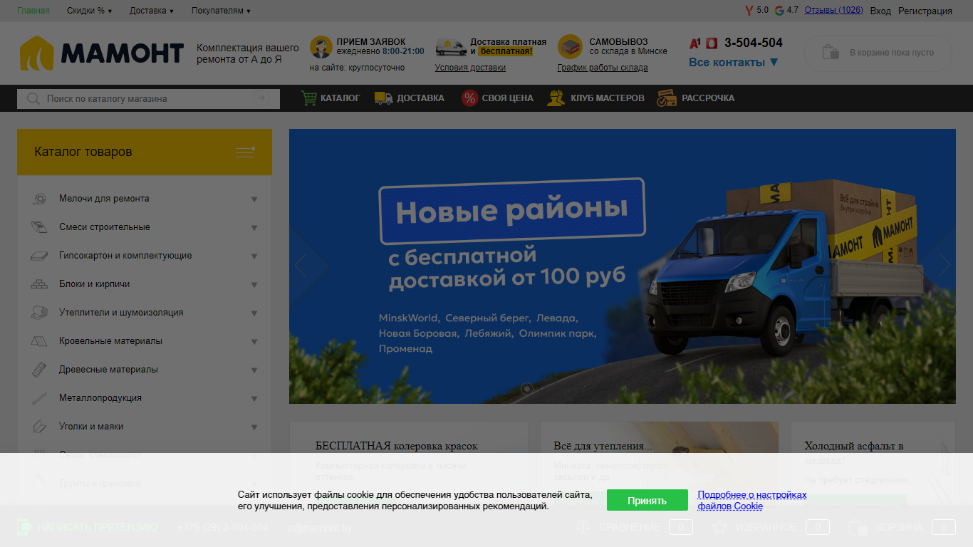Viewport: 973px width, 547px height.
Task: Click the Мамонт logo
Action: click(x=102, y=53)
